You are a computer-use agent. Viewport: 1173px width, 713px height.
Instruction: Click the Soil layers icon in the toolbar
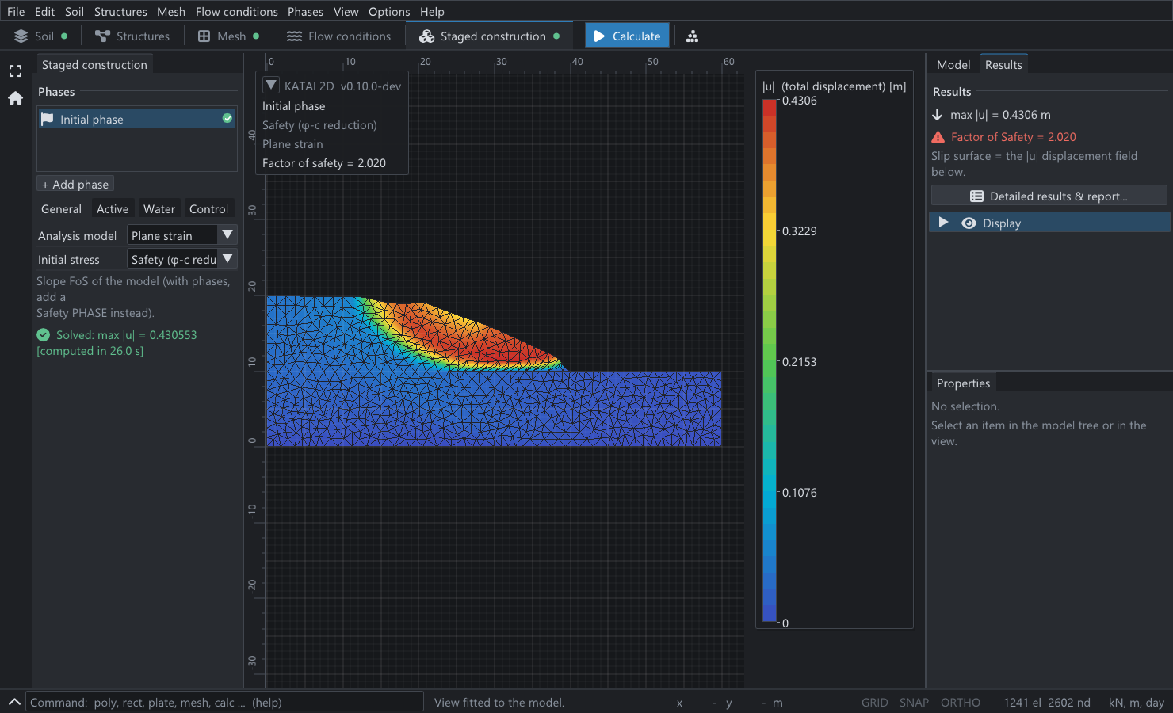[x=21, y=36]
